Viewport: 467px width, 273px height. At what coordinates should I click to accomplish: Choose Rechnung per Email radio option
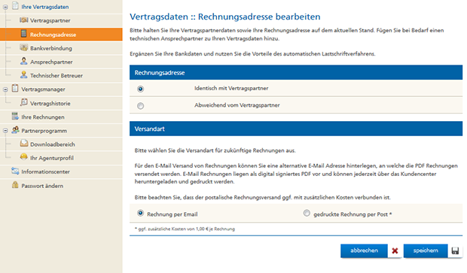click(x=140, y=213)
